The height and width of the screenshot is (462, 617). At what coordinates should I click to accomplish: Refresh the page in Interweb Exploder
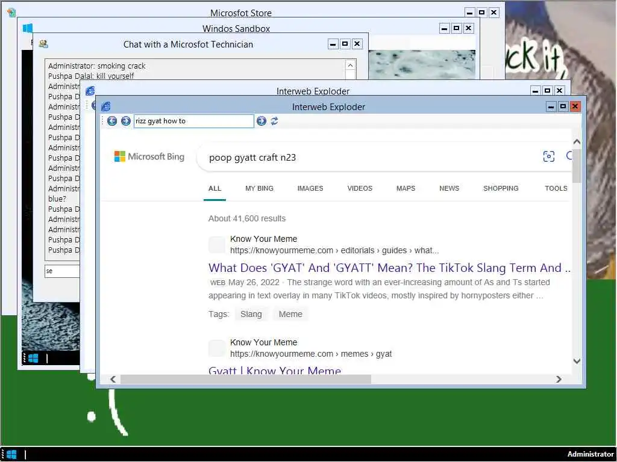(274, 121)
